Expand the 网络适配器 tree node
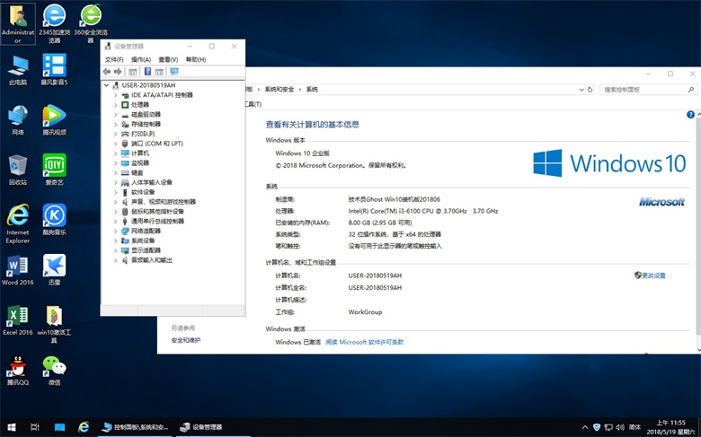This screenshot has width=701, height=437. [116, 231]
